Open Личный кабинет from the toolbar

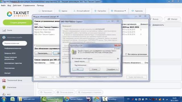pyautogui.click(x=82, y=11)
